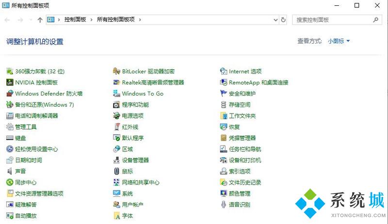Open 网络和共享中心 icon

click(116, 182)
